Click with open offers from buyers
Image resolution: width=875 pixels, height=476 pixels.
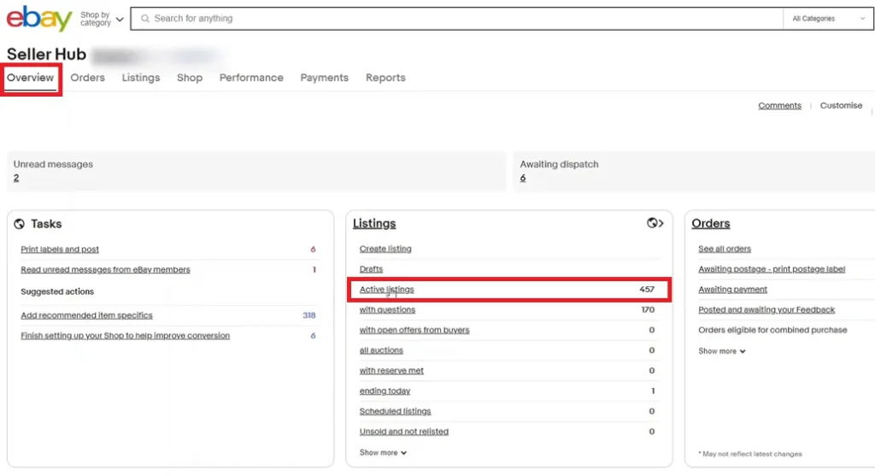tap(414, 330)
